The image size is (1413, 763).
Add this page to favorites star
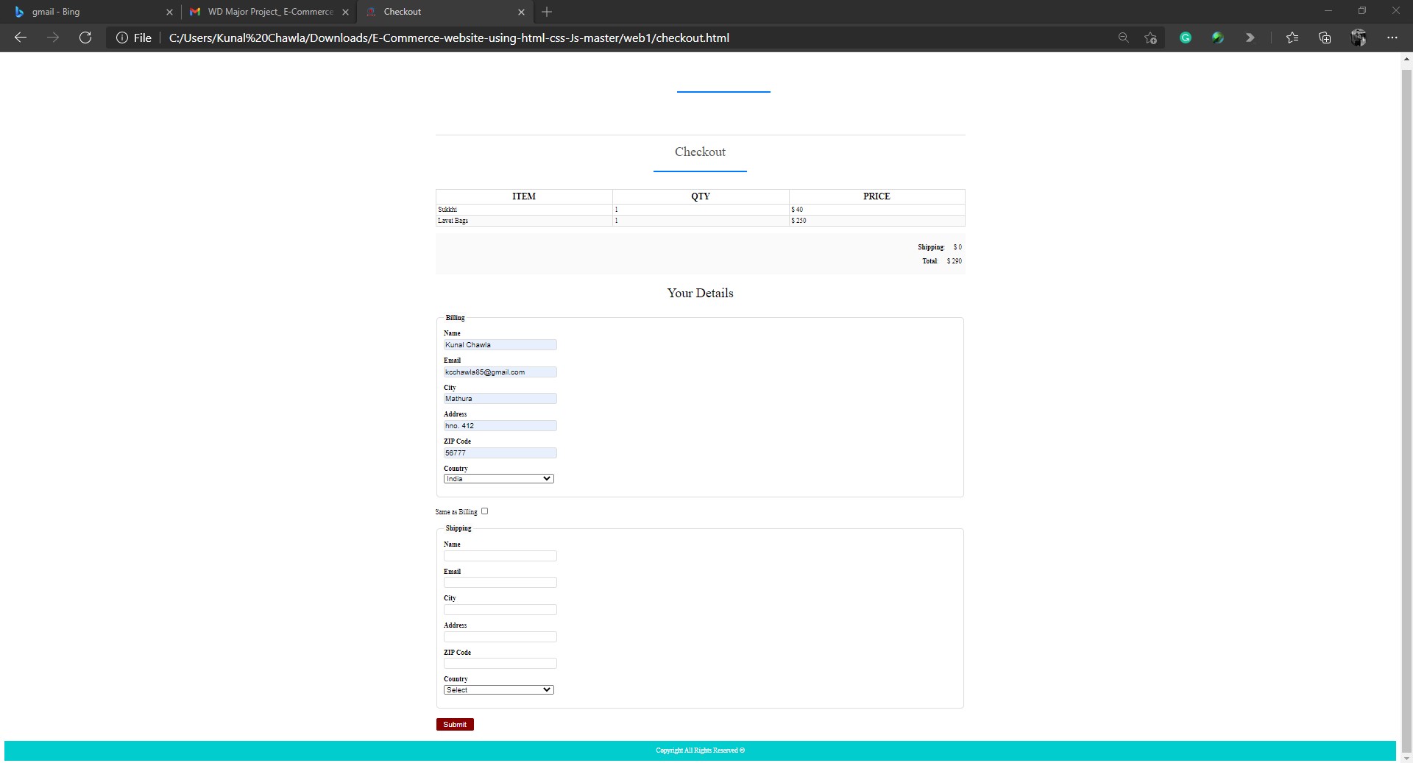[x=1151, y=38]
